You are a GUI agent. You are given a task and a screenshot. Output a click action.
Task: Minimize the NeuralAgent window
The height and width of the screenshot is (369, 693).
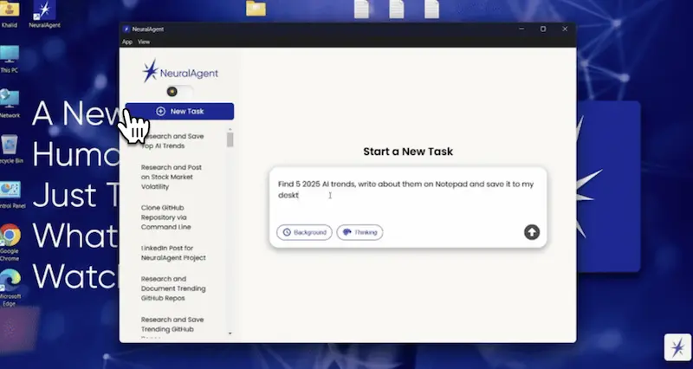click(521, 29)
